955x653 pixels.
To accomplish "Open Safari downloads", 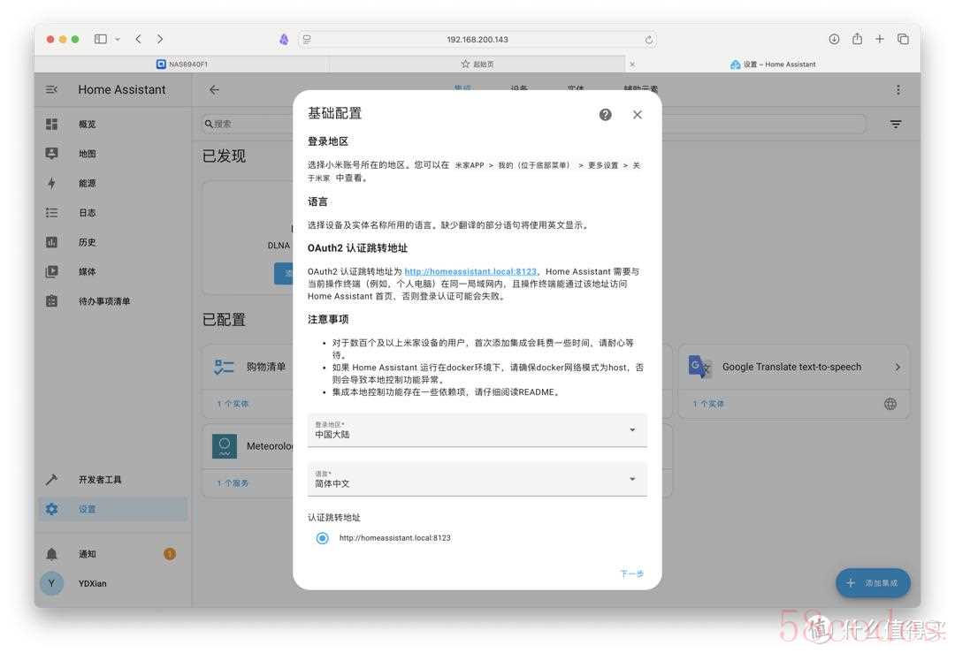I will [x=834, y=39].
